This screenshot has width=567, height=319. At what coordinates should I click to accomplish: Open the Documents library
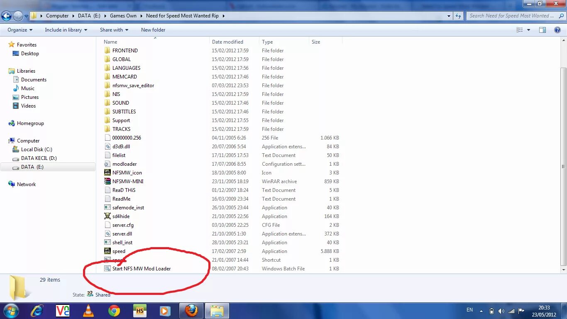pyautogui.click(x=34, y=80)
